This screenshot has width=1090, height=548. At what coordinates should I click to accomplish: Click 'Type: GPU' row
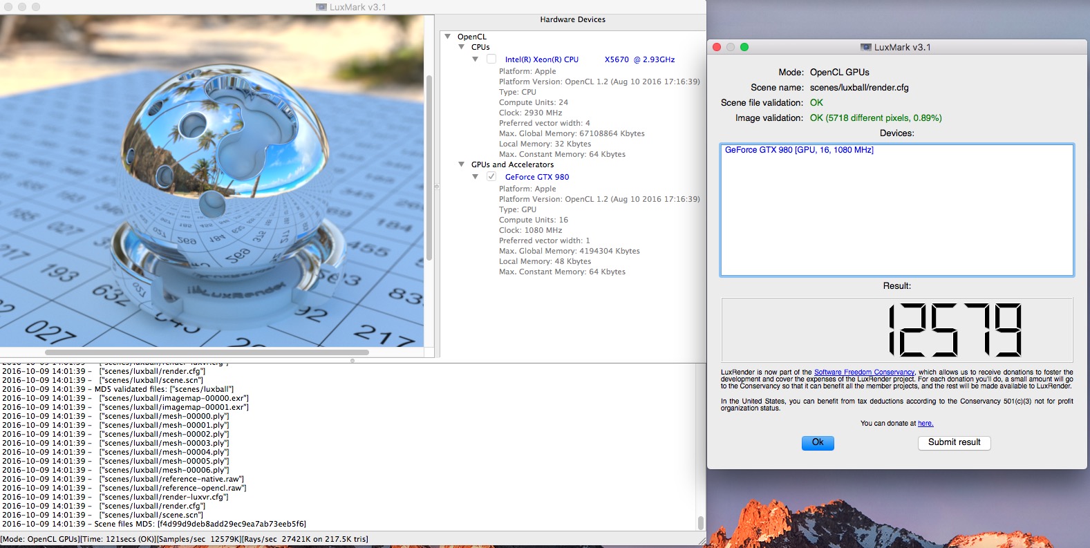click(x=518, y=209)
